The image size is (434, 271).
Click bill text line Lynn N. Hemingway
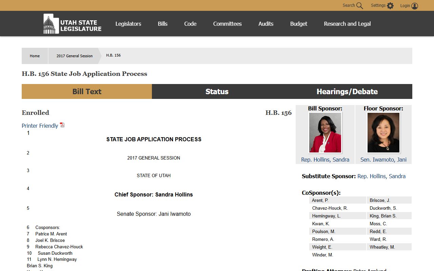(57, 259)
